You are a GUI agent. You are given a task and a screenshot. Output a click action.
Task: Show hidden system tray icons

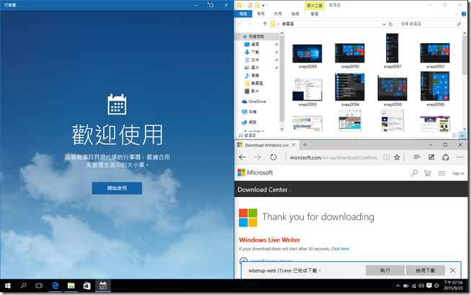click(x=398, y=286)
